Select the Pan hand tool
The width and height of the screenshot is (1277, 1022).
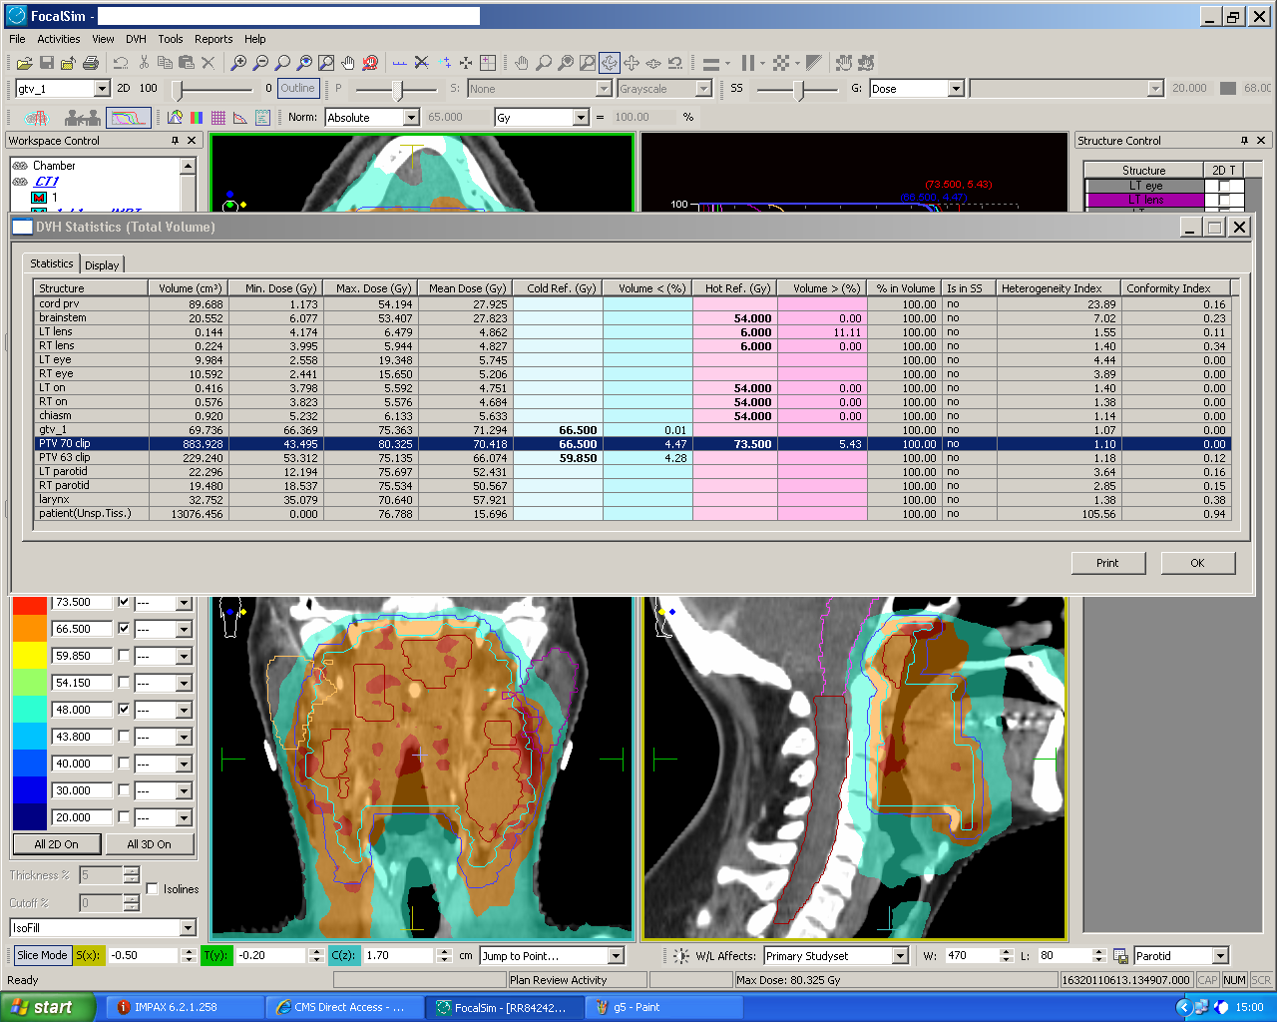point(348,63)
